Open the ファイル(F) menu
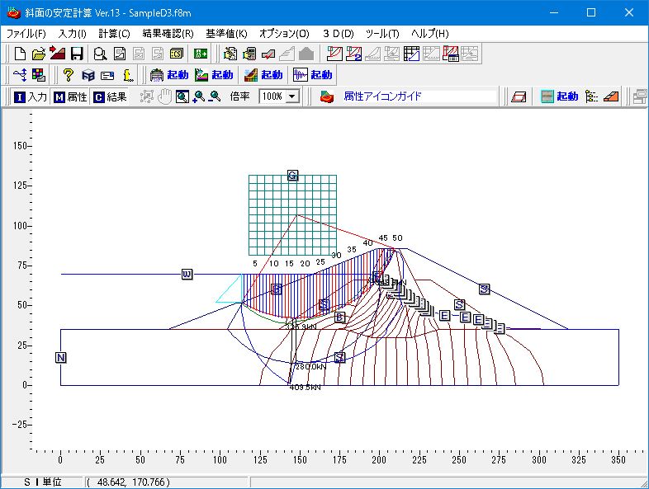The height and width of the screenshot is (489, 649). (26, 34)
